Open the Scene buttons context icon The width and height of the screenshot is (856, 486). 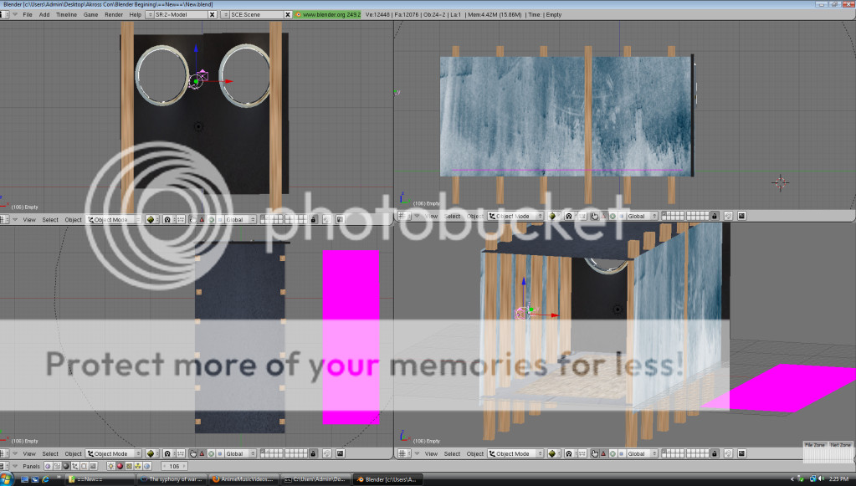click(x=94, y=467)
